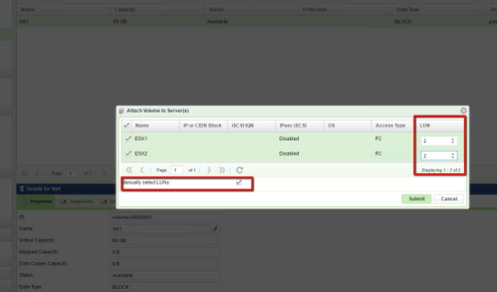Click the dialog page number field
The height and width of the screenshot is (292, 497).
pos(176,171)
